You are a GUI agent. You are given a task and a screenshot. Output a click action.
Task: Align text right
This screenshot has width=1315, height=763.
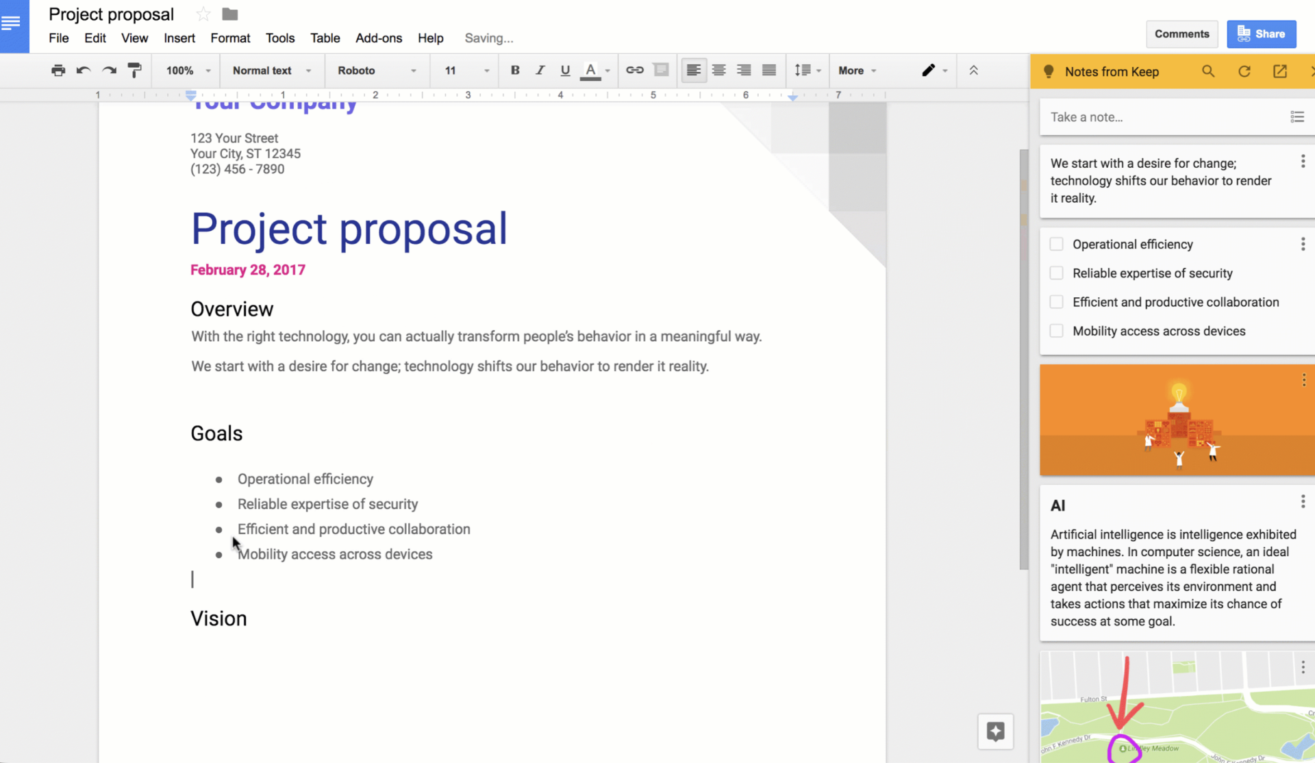[x=744, y=71]
